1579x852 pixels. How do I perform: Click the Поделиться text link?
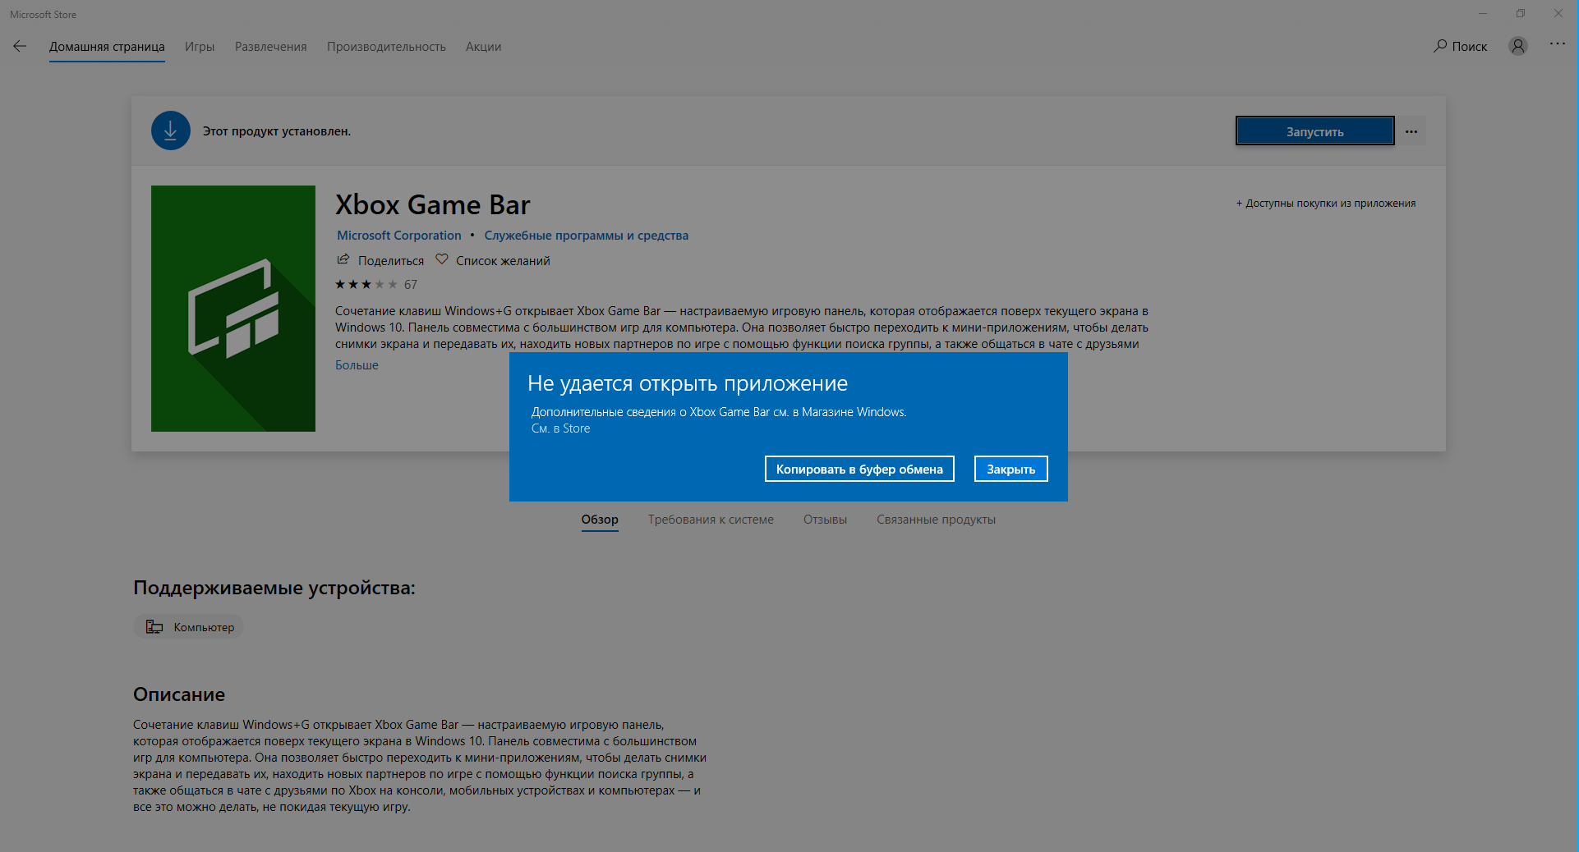click(391, 261)
